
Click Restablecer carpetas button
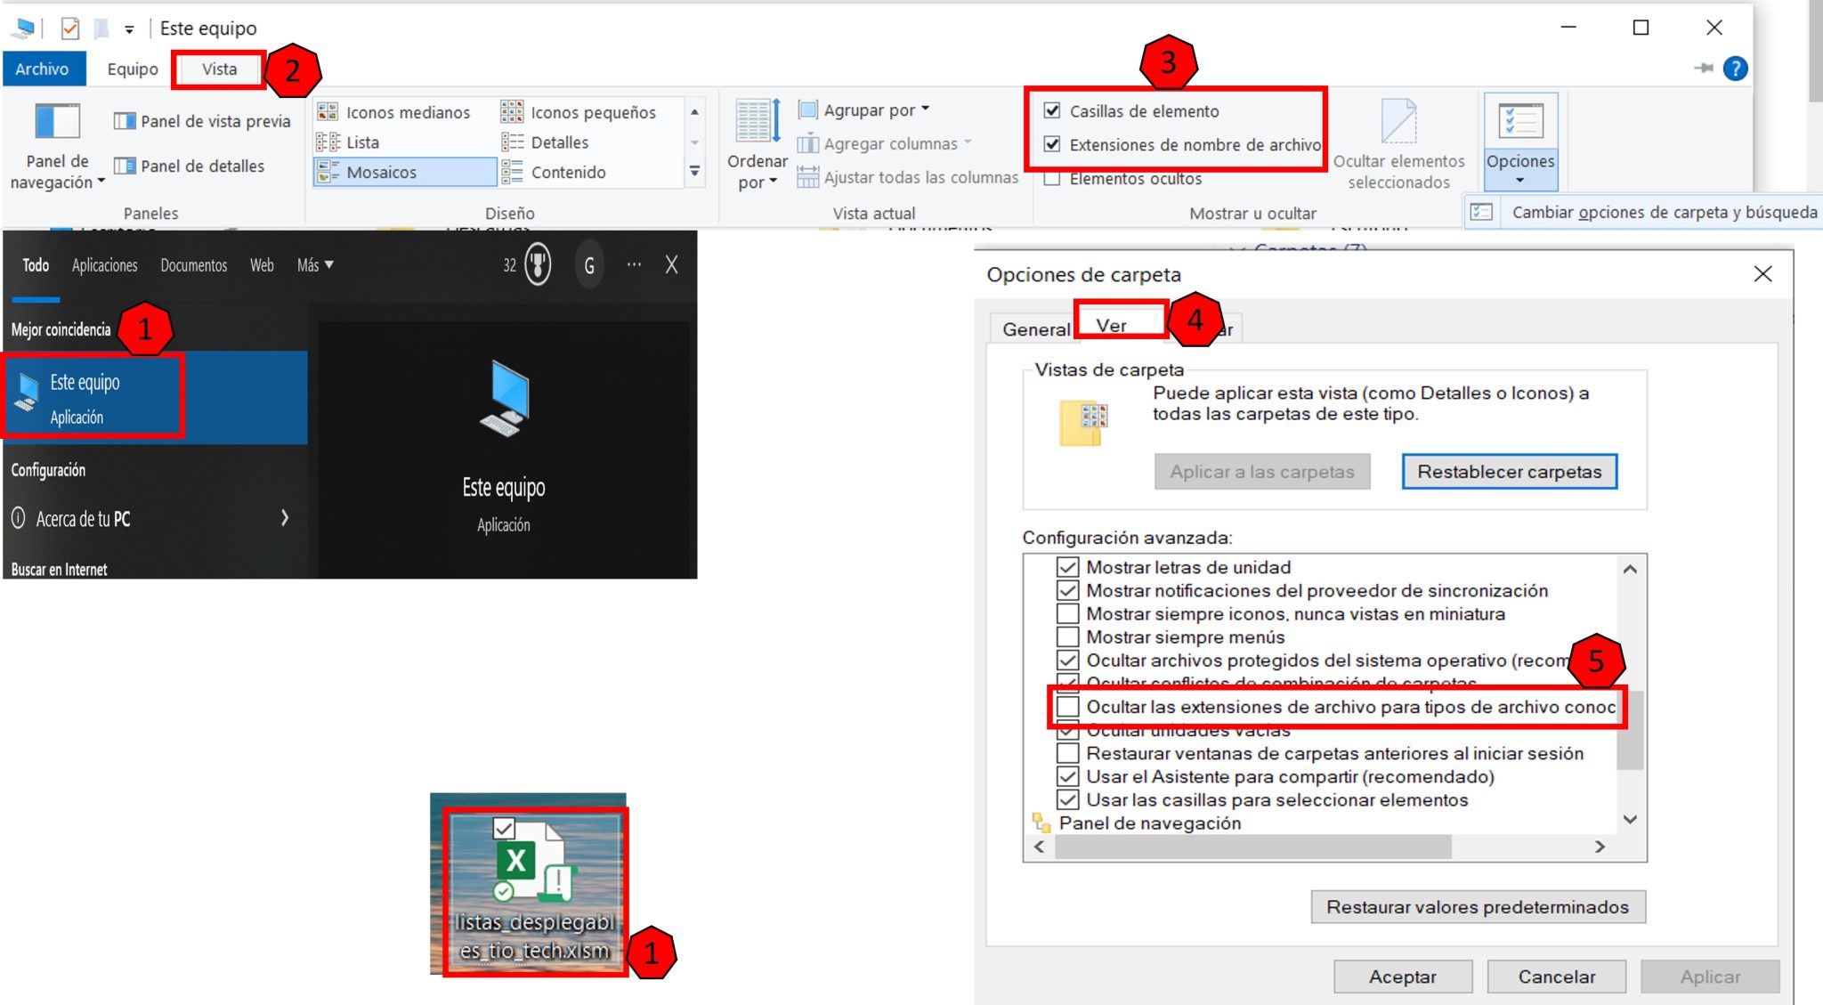(1510, 472)
